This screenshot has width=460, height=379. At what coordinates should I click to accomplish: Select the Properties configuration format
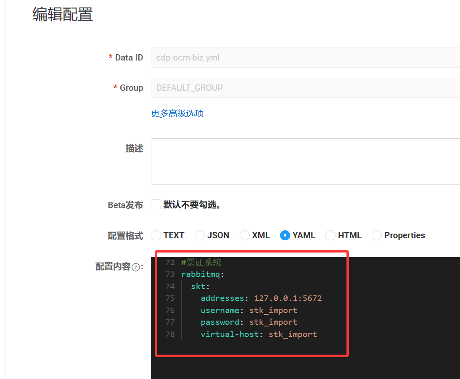(x=376, y=235)
